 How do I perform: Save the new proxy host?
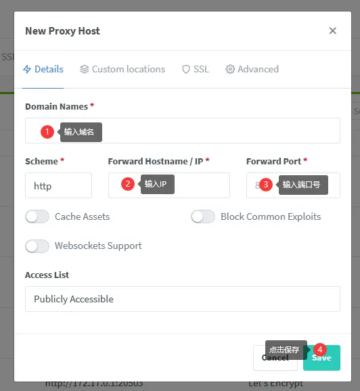[322, 358]
